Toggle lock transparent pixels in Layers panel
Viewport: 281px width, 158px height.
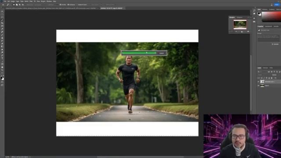tap(262, 78)
